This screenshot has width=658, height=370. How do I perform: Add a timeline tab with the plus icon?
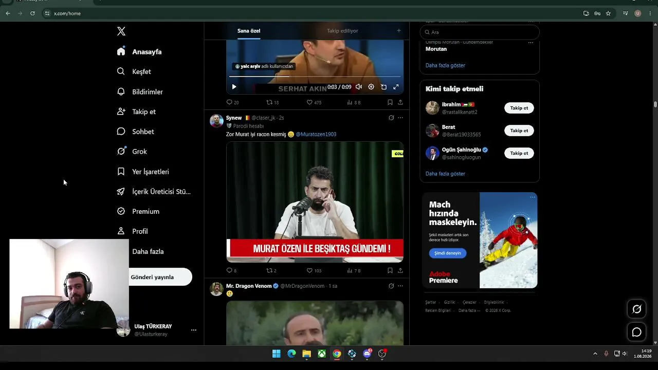(398, 31)
